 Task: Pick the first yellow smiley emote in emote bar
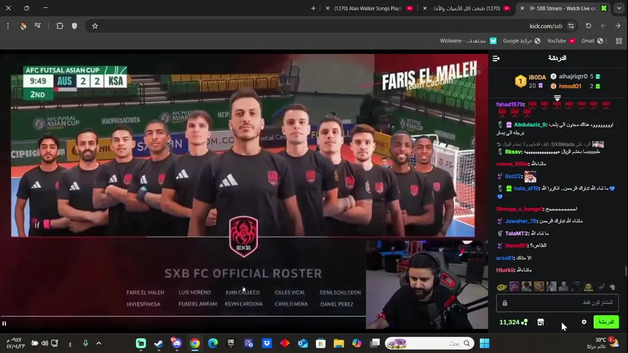tap(501, 287)
